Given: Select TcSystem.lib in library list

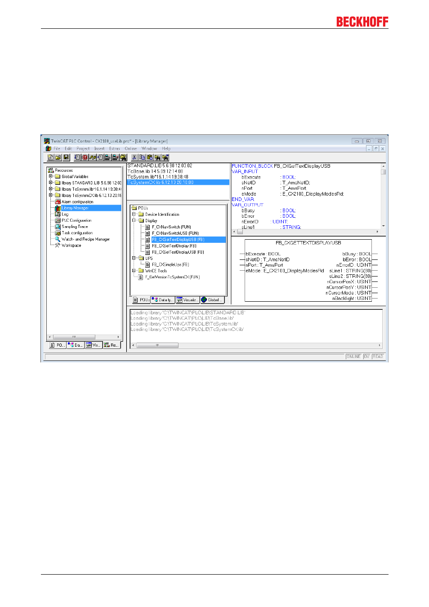Looking at the screenshot, I should (x=178, y=177).
